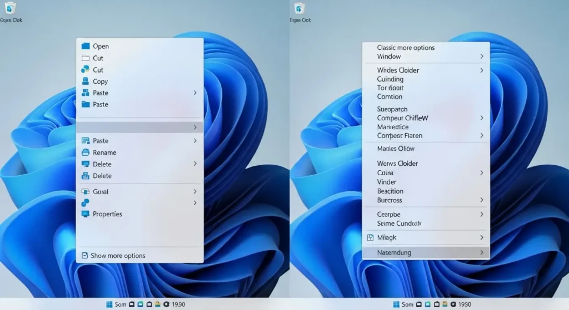Expand the Compeur ChiffeW submenu chevron
This screenshot has width=569, height=310.
(x=482, y=118)
